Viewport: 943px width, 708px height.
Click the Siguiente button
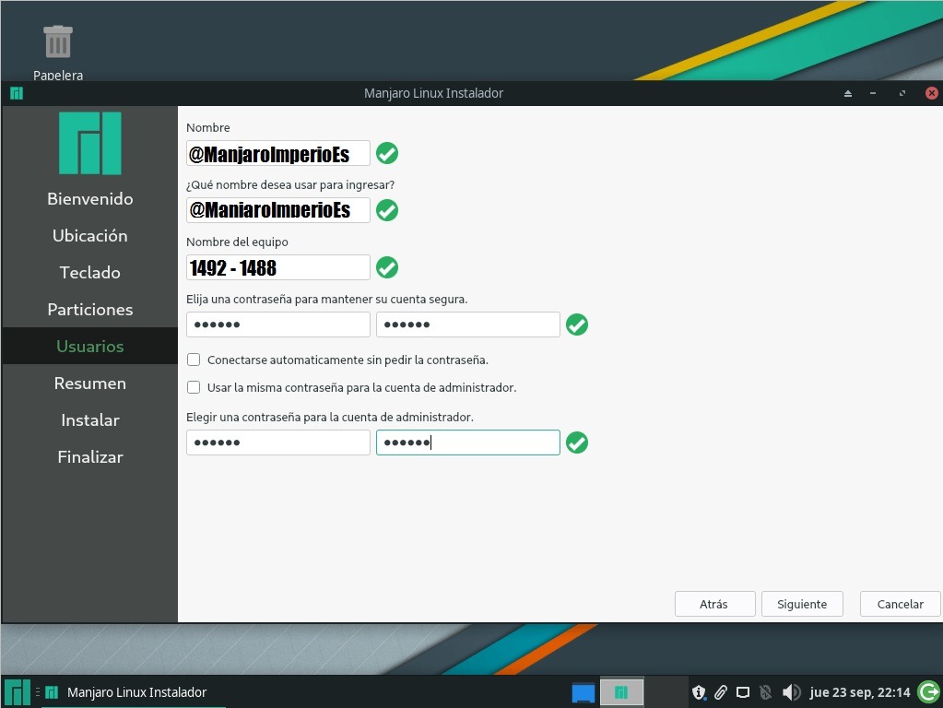(x=802, y=604)
